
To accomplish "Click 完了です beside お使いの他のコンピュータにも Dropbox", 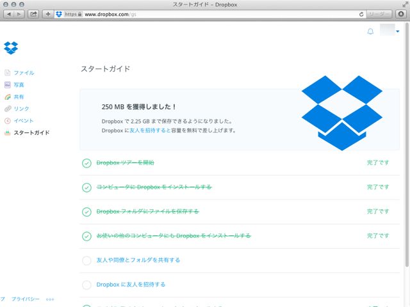I will pos(378,236).
